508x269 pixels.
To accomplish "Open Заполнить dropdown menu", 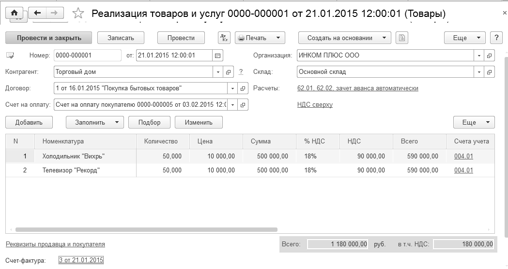I will point(95,122).
